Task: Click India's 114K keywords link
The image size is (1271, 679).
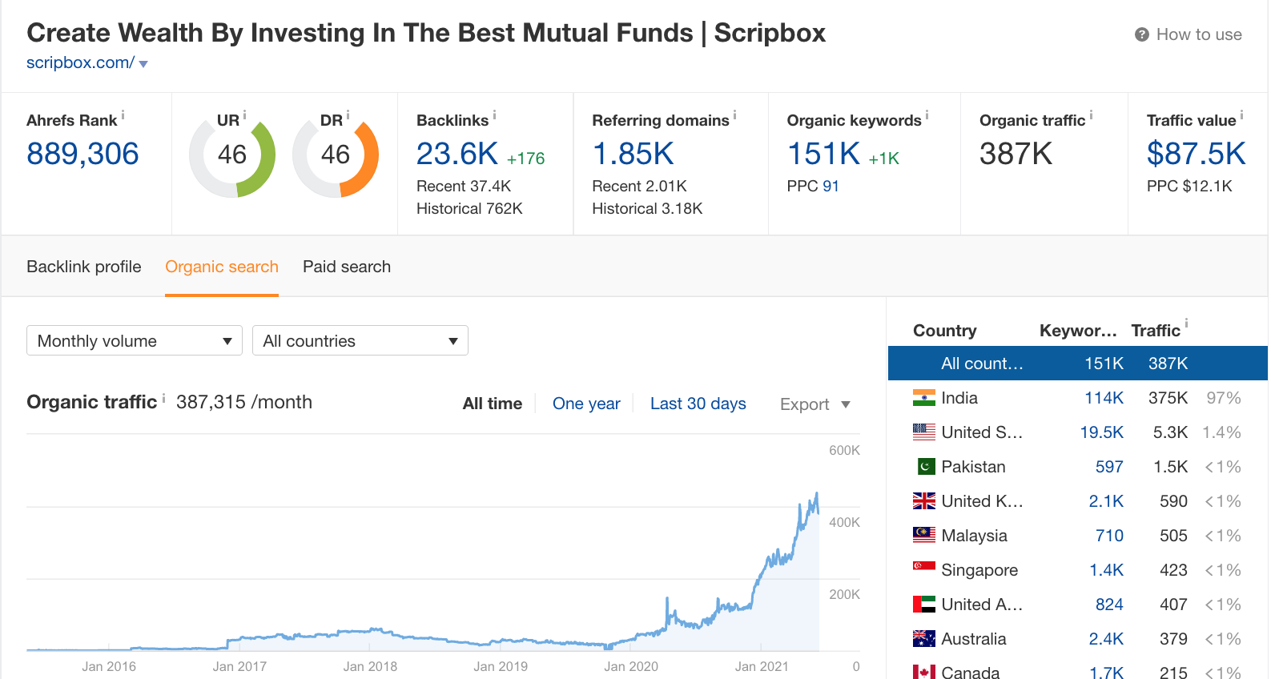Action: tap(1103, 398)
